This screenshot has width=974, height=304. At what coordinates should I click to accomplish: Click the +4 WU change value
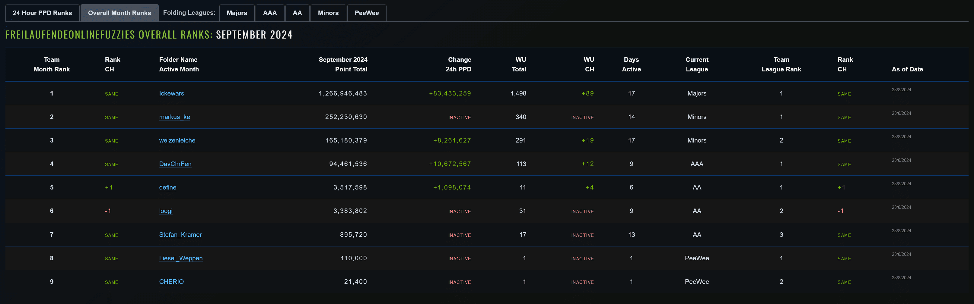[590, 187]
